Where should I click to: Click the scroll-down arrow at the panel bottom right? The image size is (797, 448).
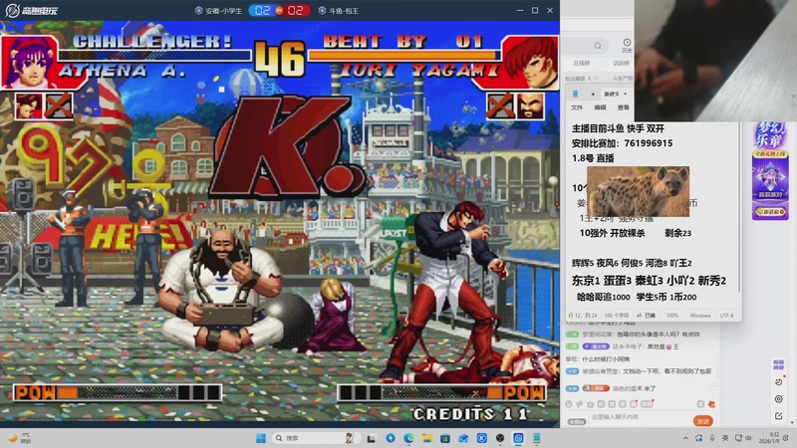(792, 422)
